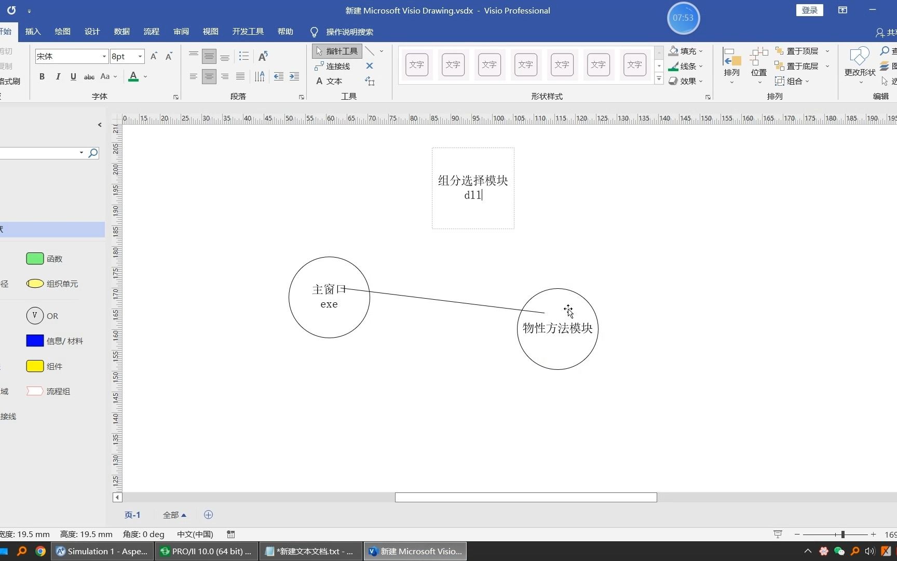
Task: Toggle underline formatting
Action: pyautogui.click(x=73, y=76)
